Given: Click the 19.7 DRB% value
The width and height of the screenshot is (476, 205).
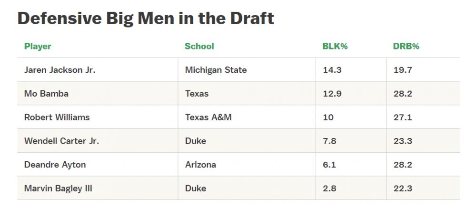Looking at the screenshot, I should 402,70.
